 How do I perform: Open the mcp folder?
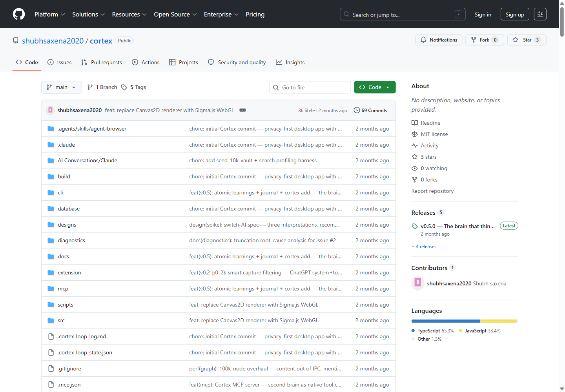coord(63,289)
